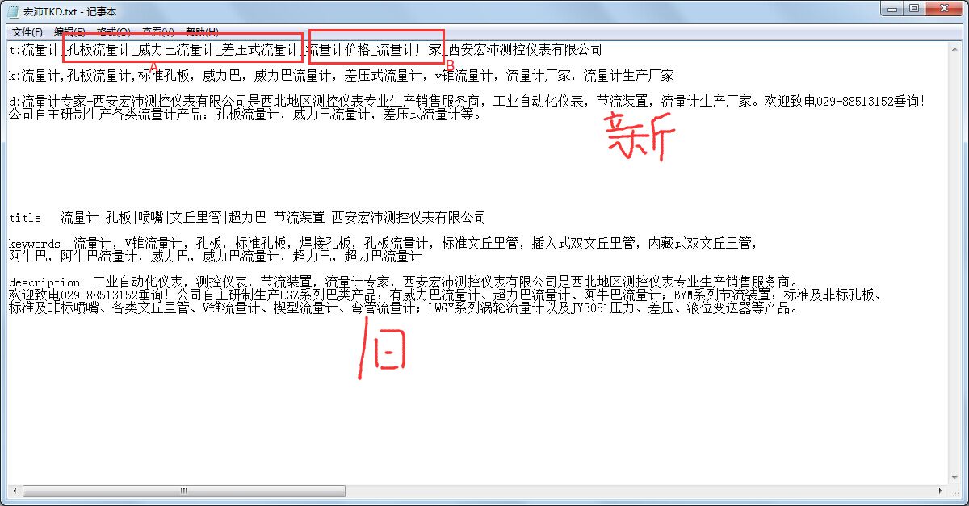The height and width of the screenshot is (506, 969).
Task: Click text '流量计生产厂家' at end of k: line
Action: tap(628, 76)
